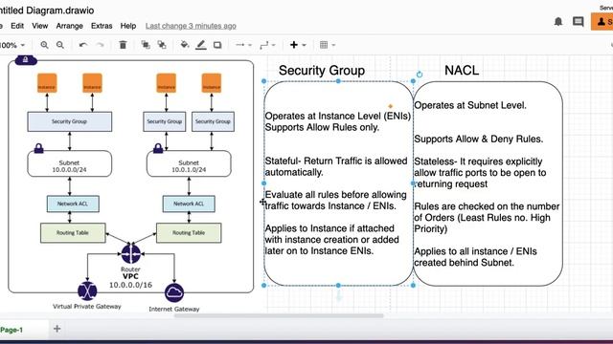Click the Last change 3 minutes ago link
The width and height of the screenshot is (613, 344).
191,26
